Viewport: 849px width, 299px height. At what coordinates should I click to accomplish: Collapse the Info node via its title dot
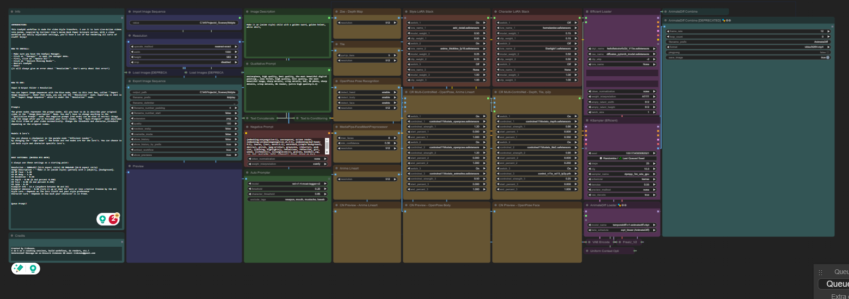coord(12,12)
